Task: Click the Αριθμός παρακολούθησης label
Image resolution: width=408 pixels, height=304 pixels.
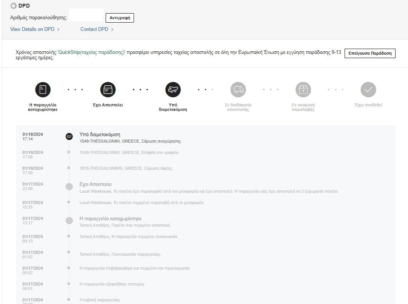Action: [x=38, y=18]
